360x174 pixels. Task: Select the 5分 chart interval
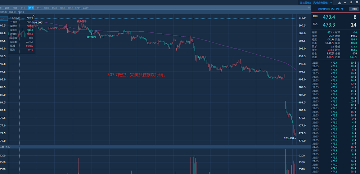39,8
